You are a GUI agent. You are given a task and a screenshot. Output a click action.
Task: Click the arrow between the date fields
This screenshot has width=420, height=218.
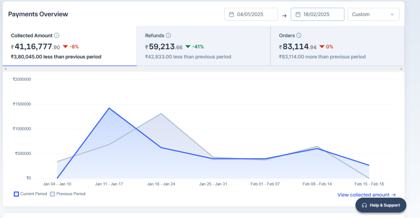point(284,16)
